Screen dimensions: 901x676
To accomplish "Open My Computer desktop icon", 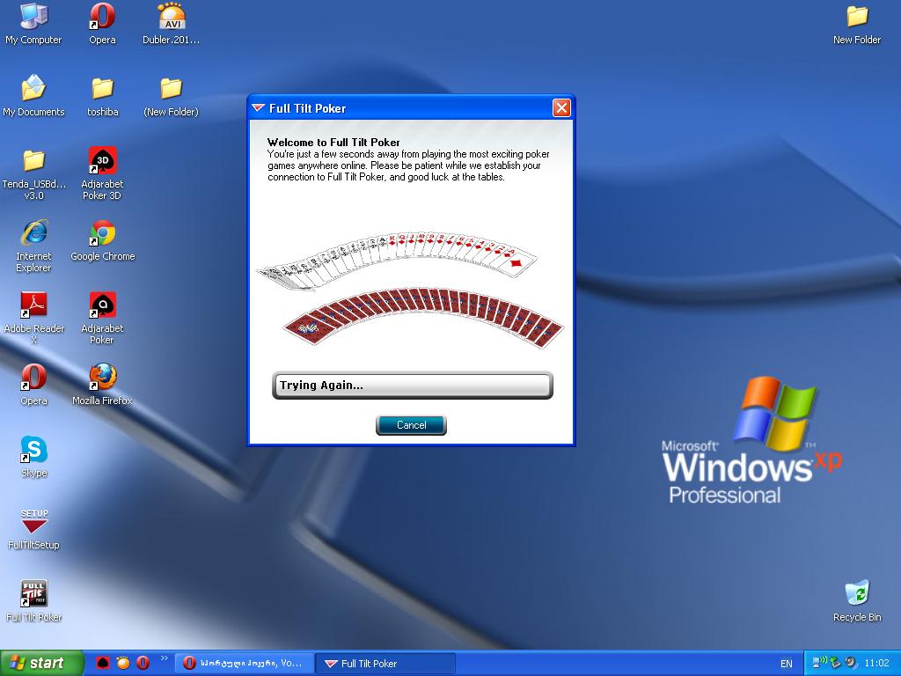I will click(33, 24).
